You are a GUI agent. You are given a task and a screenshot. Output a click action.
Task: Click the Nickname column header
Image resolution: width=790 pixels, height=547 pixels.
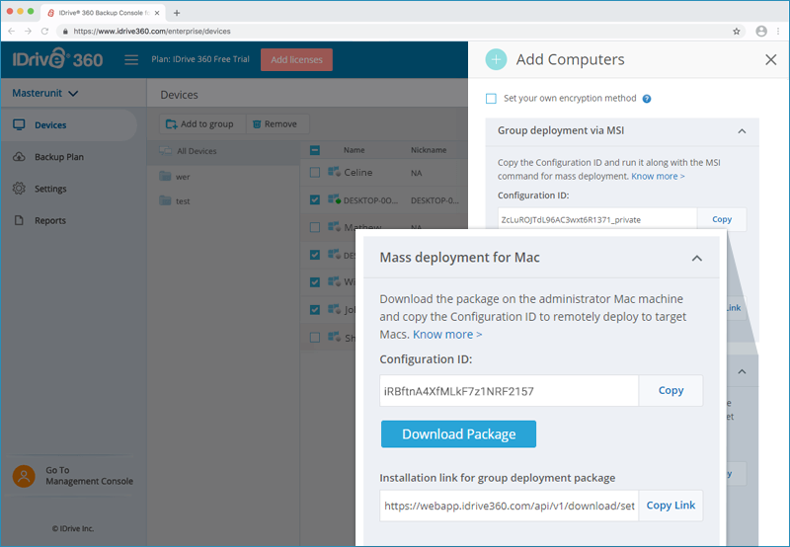pyautogui.click(x=429, y=150)
